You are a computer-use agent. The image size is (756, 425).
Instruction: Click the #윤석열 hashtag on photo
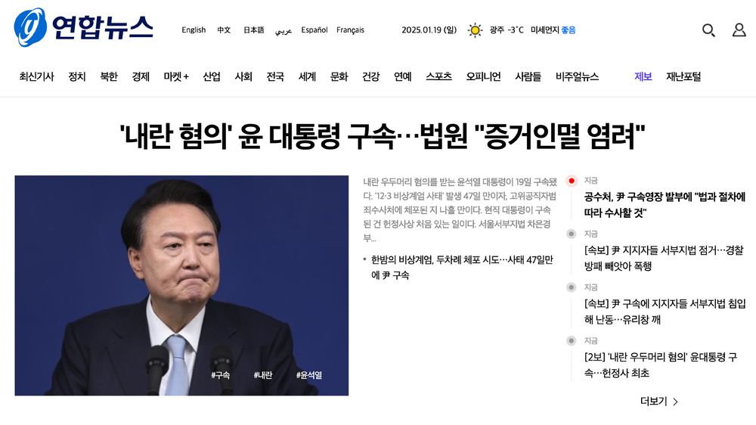click(309, 375)
